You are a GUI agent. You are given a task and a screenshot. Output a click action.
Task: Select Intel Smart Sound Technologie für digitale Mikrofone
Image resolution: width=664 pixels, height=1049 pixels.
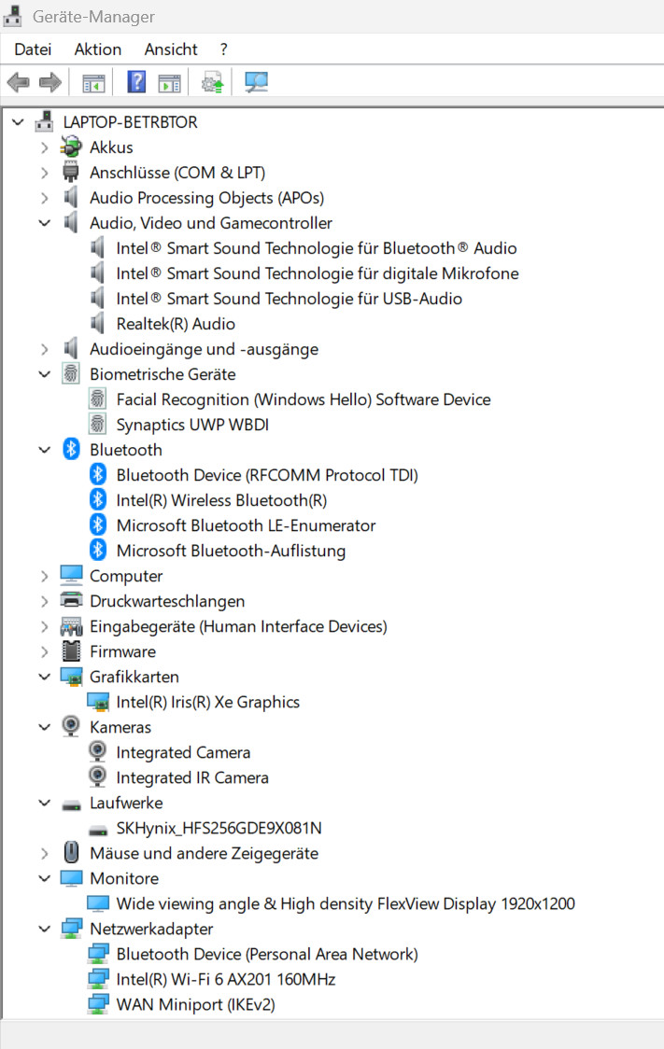[318, 273]
